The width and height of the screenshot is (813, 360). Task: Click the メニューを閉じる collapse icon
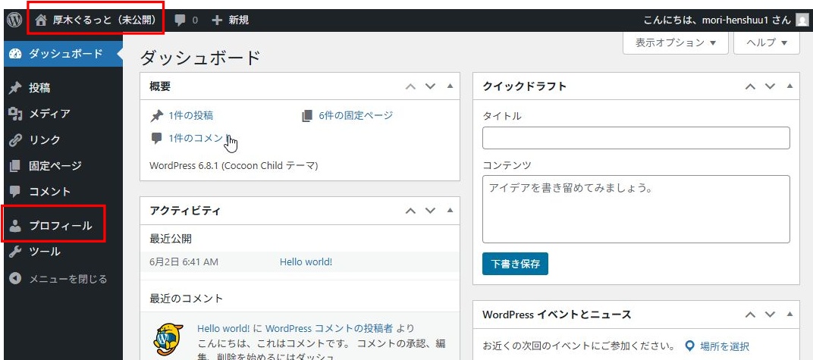[15, 279]
